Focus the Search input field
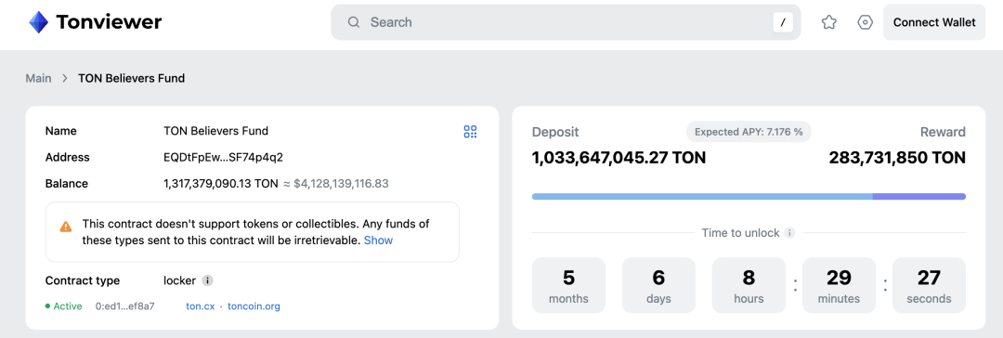The image size is (1003, 338). (x=566, y=22)
